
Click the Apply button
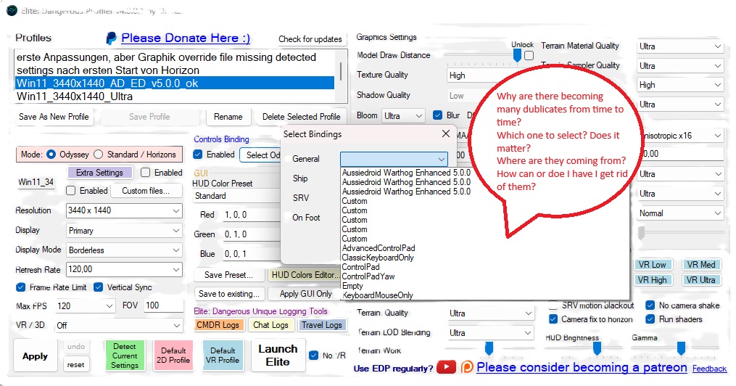(x=36, y=356)
